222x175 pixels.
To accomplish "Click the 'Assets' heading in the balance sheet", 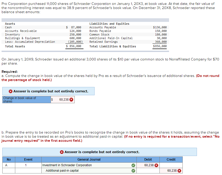I will pyautogui.click(x=10, y=24).
